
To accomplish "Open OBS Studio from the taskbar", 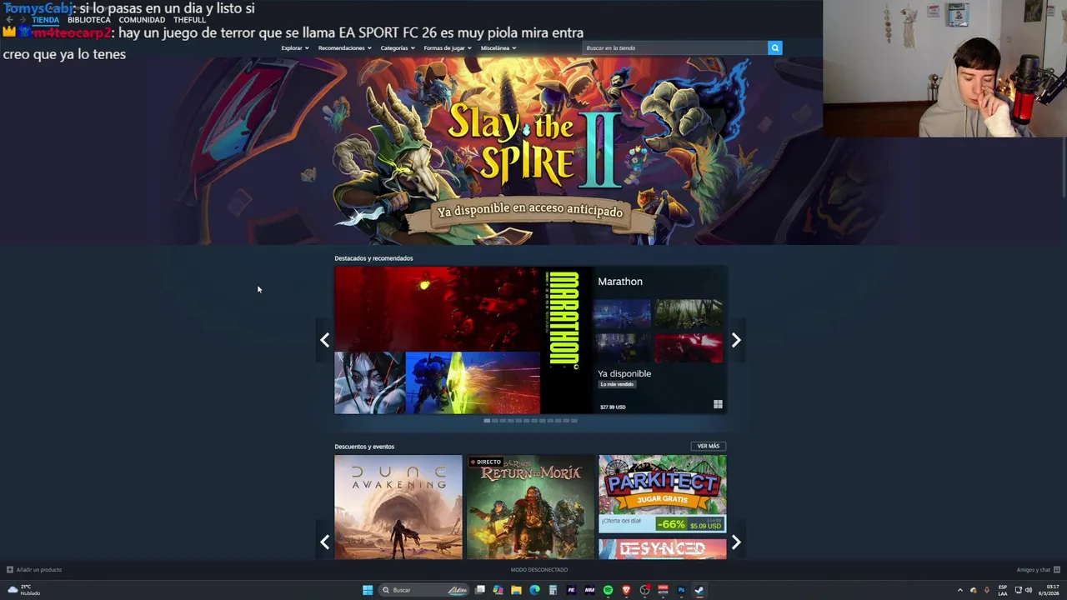I will (644, 590).
